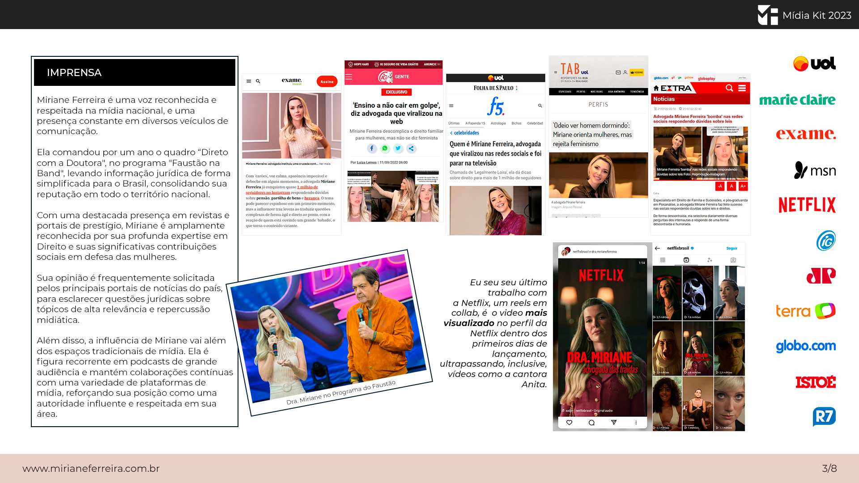Open the hamburger menu beside the f5 logo

[x=451, y=106]
